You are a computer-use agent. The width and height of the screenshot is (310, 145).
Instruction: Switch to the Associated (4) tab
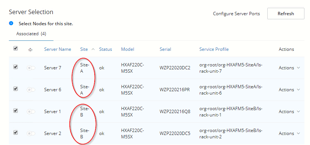pyautogui.click(x=31, y=34)
